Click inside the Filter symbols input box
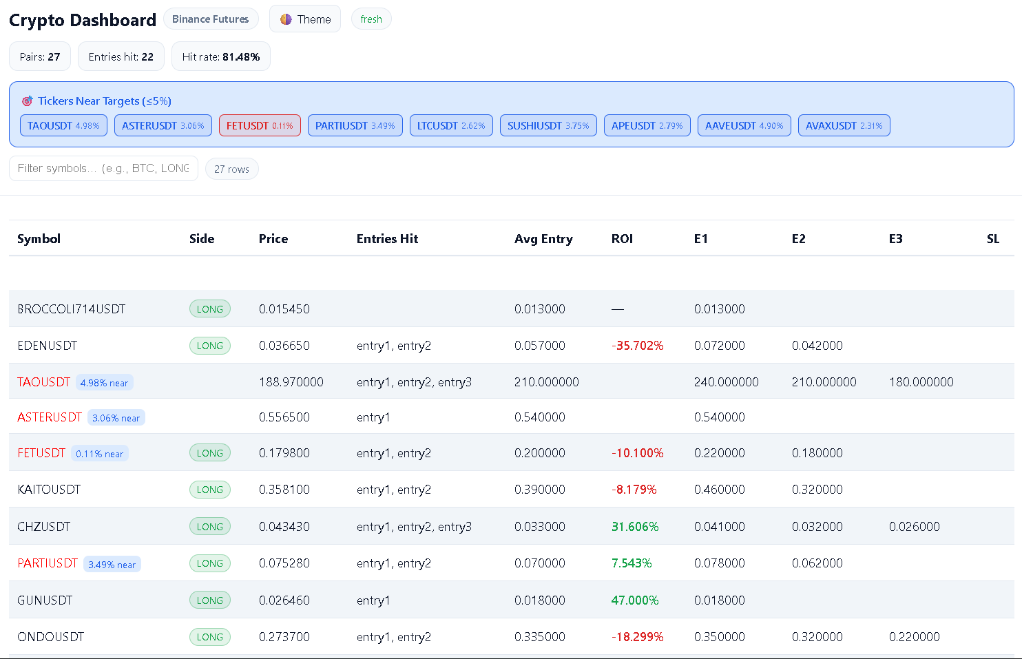This screenshot has height=659, width=1022. (103, 168)
